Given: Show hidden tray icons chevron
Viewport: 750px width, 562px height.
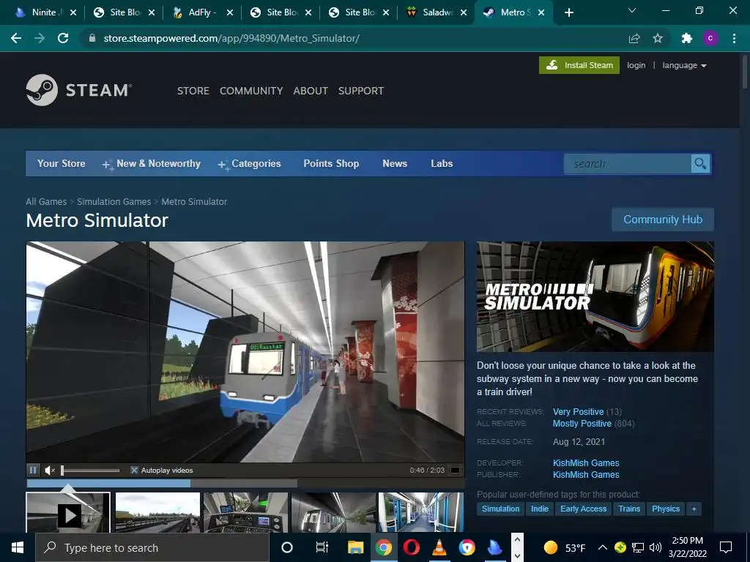Looking at the screenshot, I should point(603,547).
